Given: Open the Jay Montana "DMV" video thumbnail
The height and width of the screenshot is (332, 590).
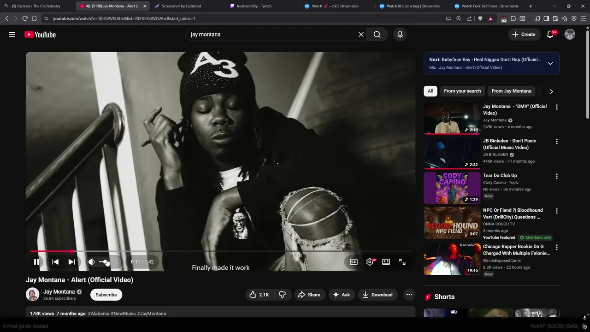Looking at the screenshot, I should coord(452,118).
